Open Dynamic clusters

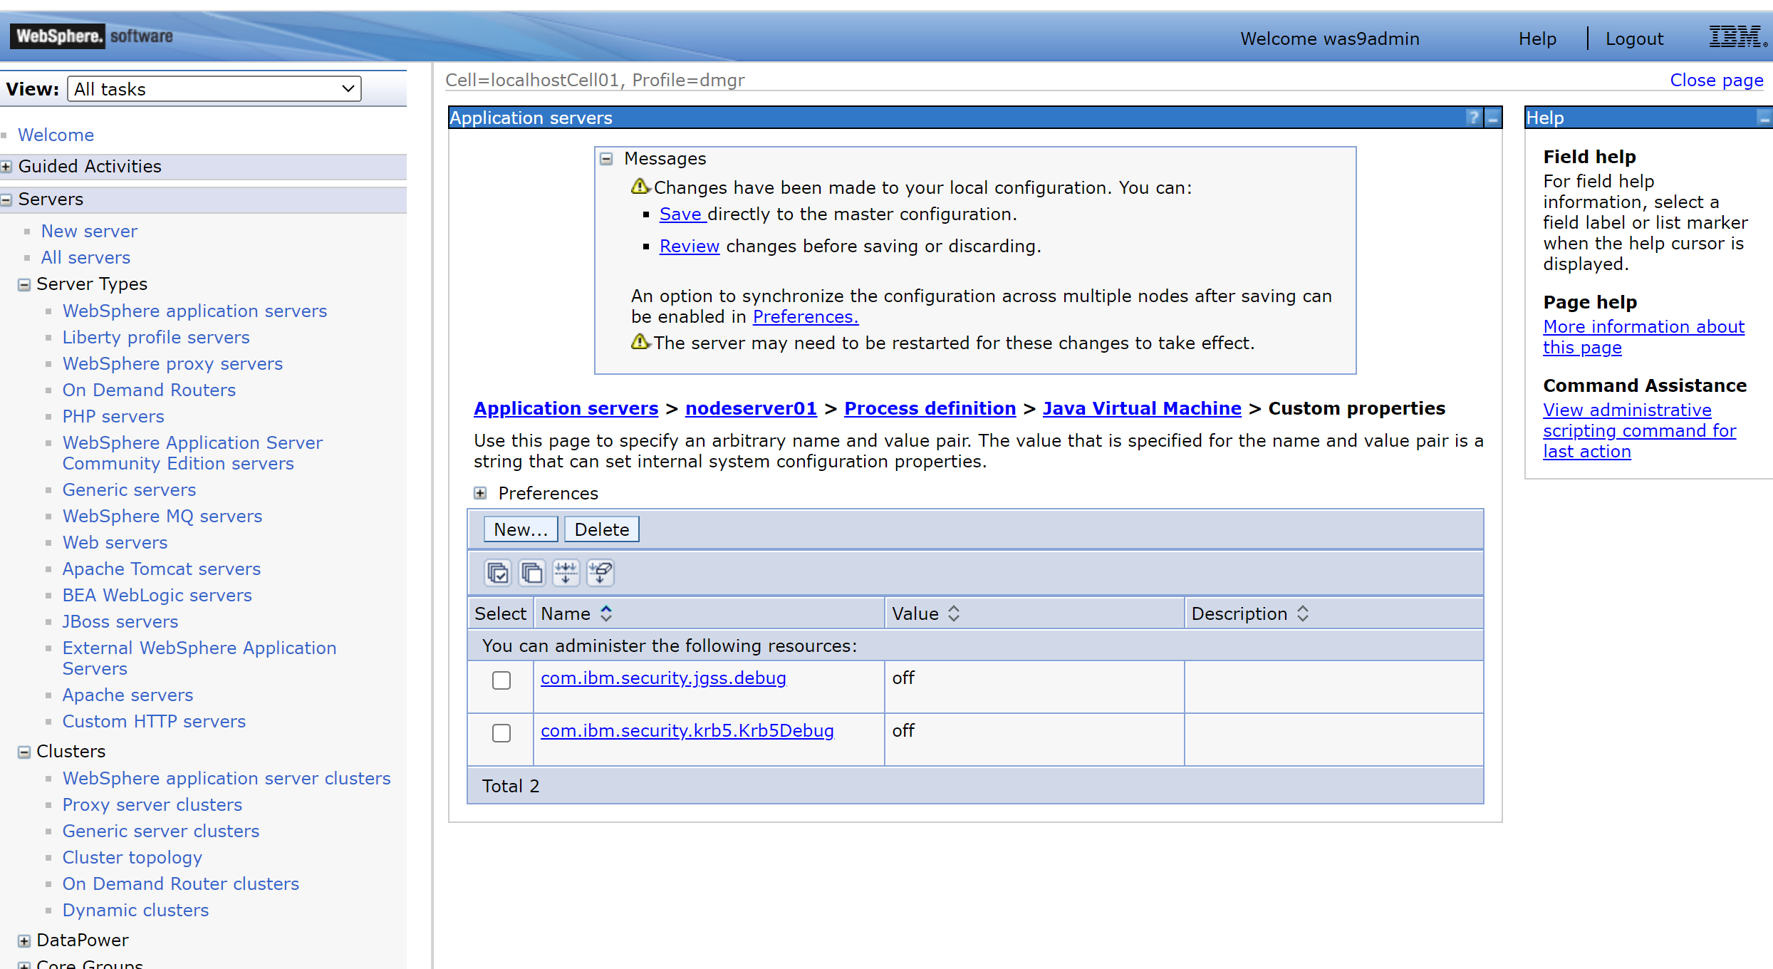click(x=135, y=910)
